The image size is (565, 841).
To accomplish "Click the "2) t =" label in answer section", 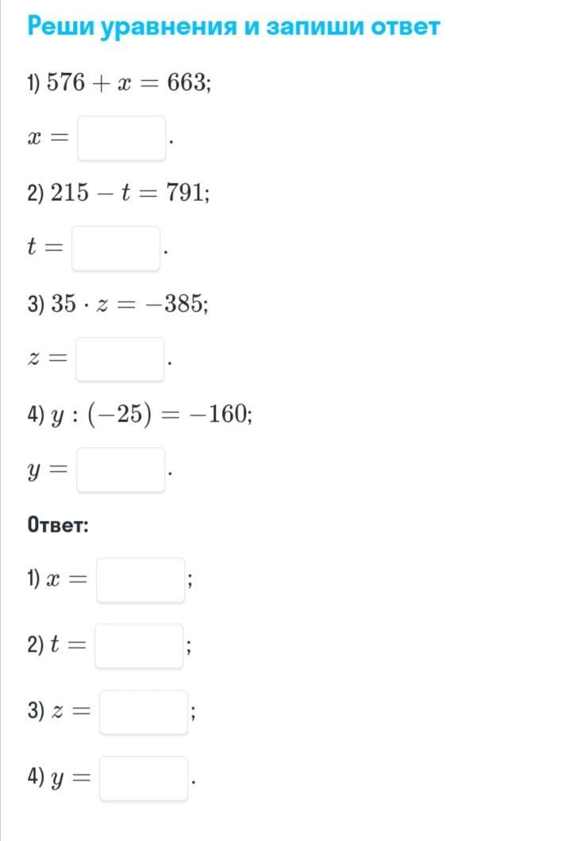I will tap(56, 646).
